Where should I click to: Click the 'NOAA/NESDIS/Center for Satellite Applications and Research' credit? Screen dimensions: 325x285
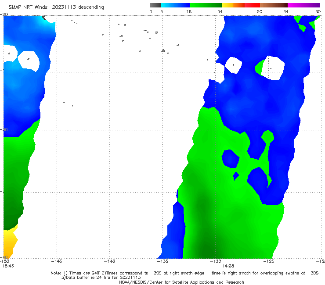click(x=181, y=282)
